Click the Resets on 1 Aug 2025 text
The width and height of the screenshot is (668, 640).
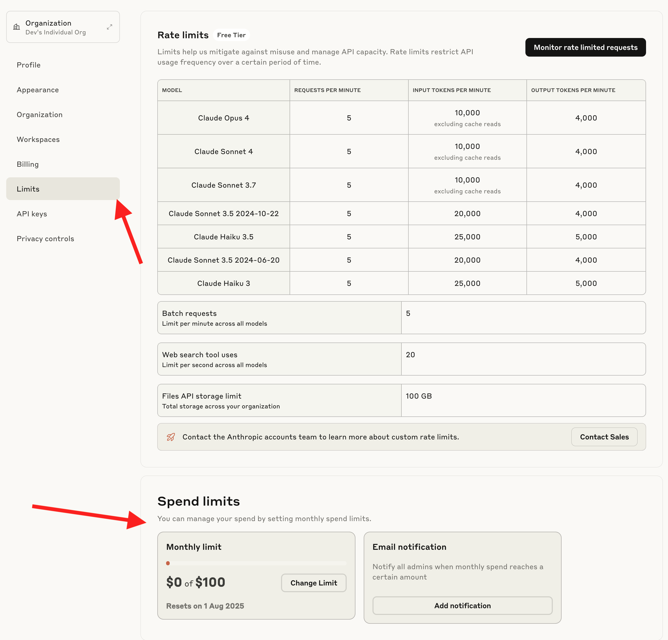point(205,606)
